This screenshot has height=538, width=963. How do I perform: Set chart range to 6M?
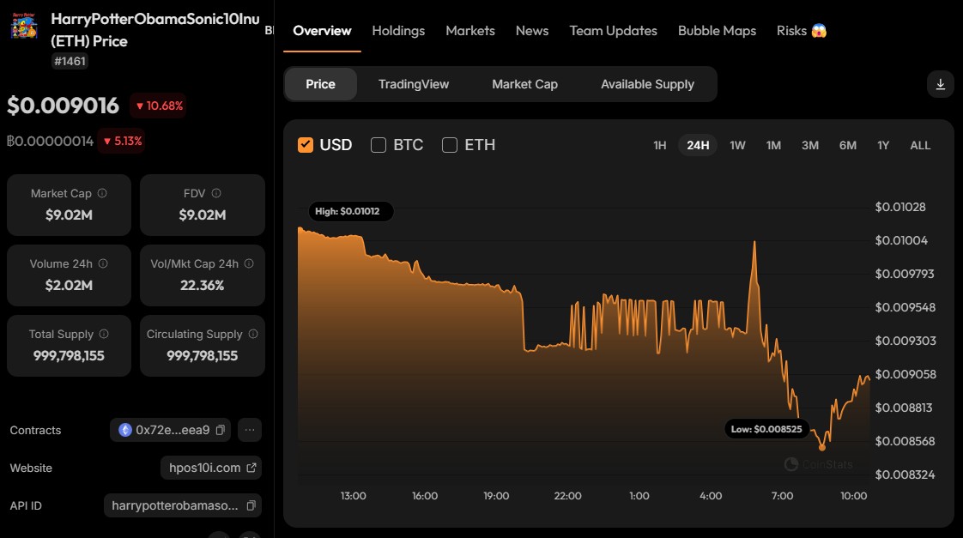pyautogui.click(x=847, y=146)
